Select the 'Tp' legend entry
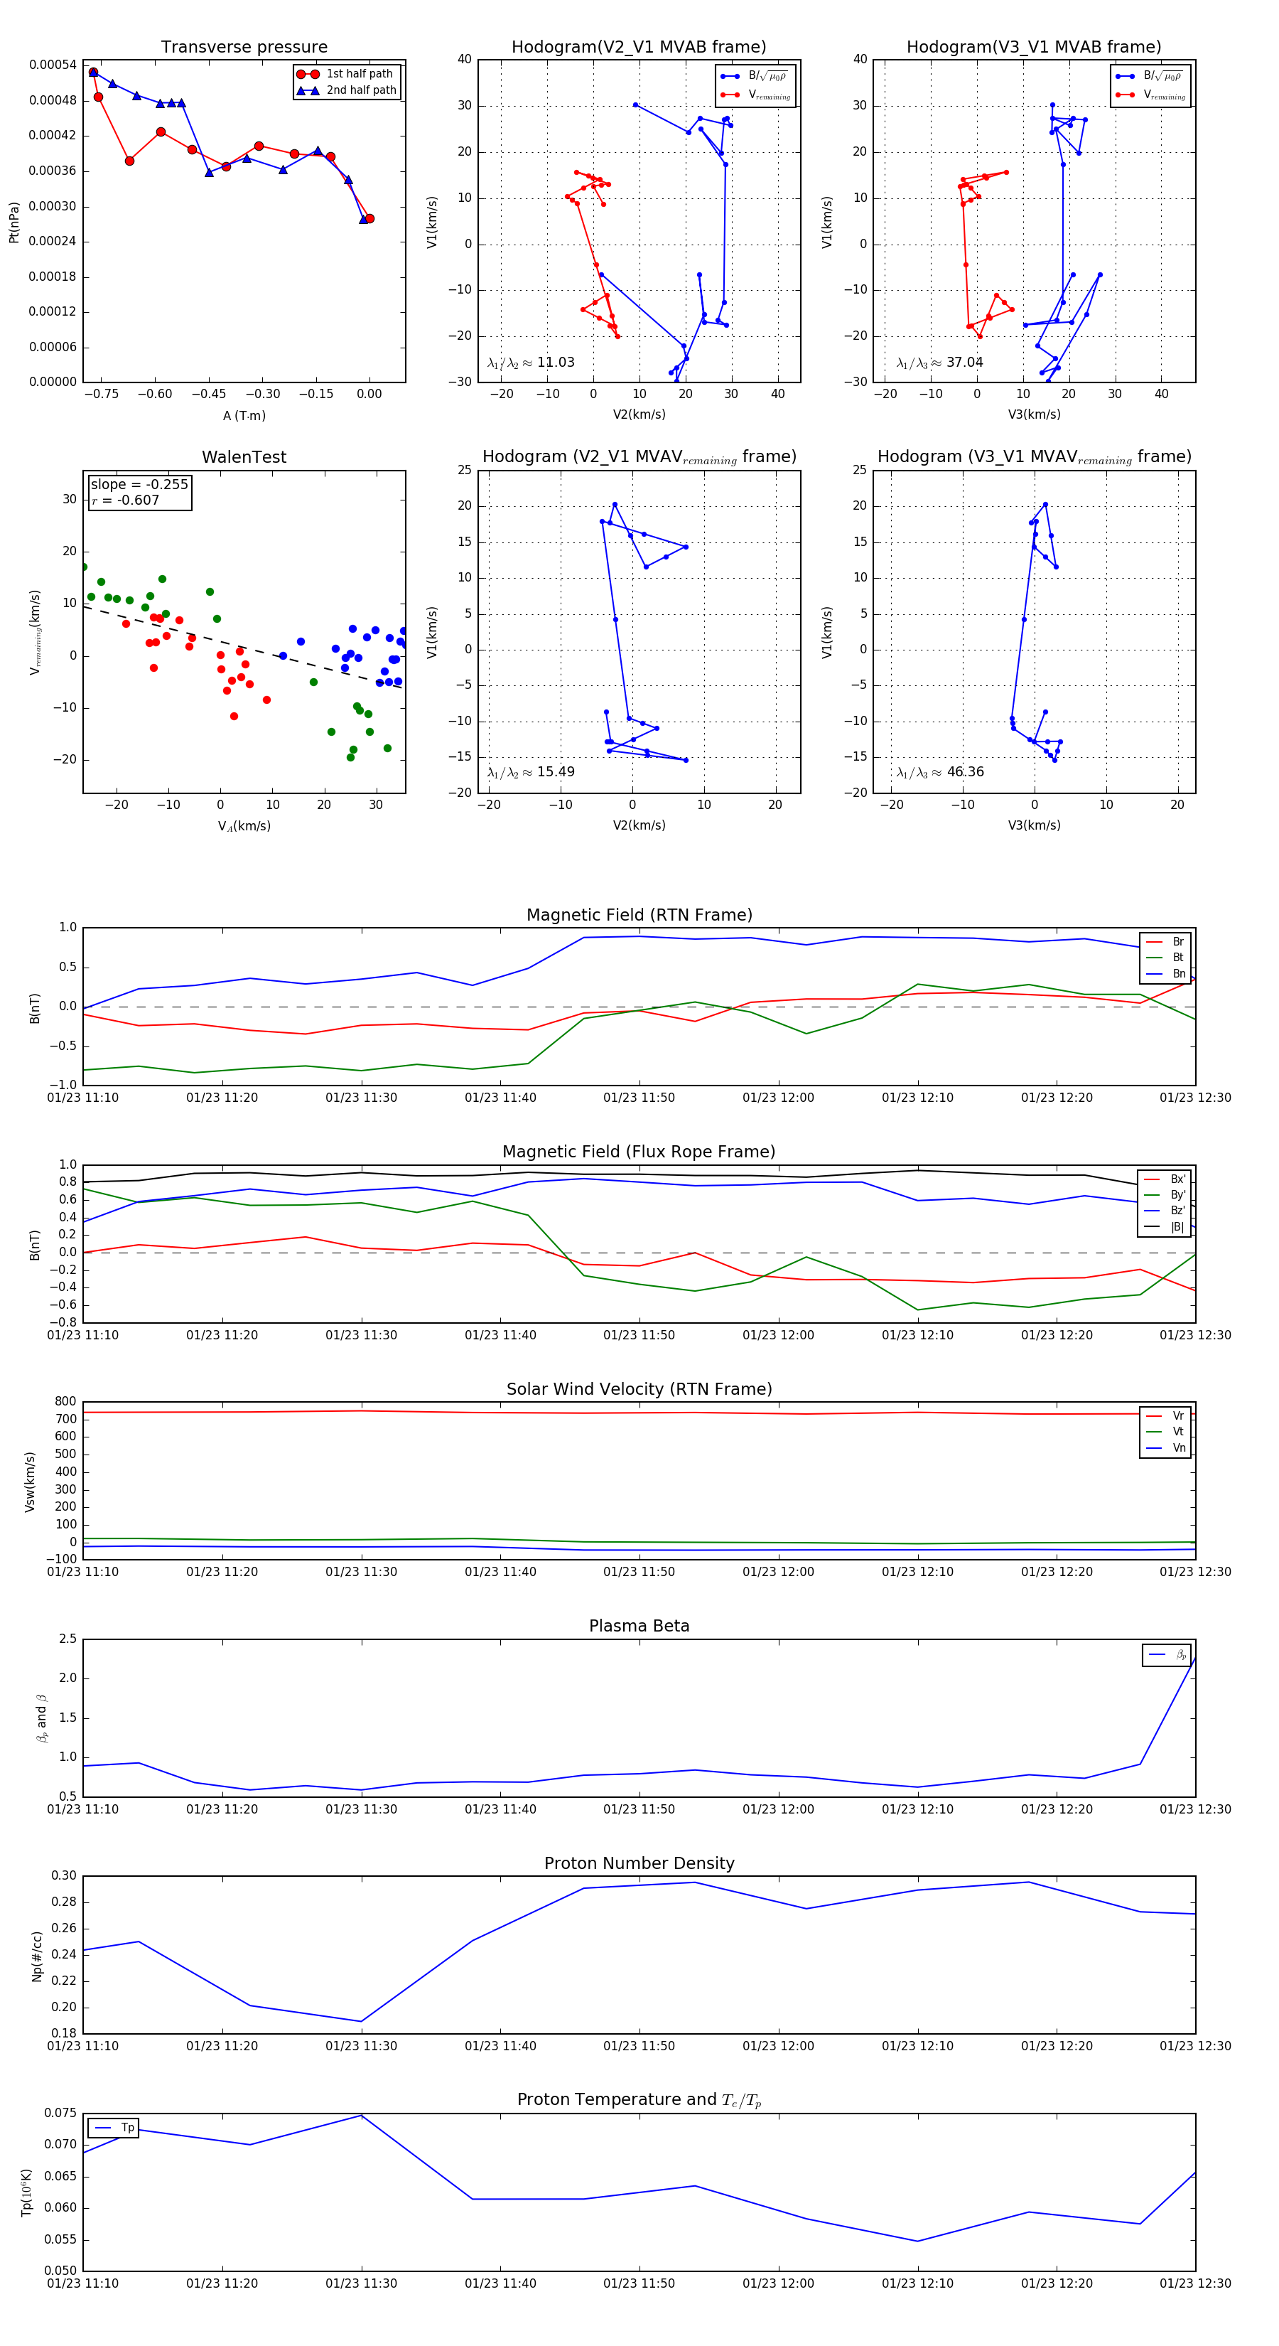 [x=114, y=2128]
